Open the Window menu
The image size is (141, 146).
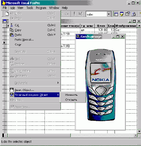tap(54, 8)
